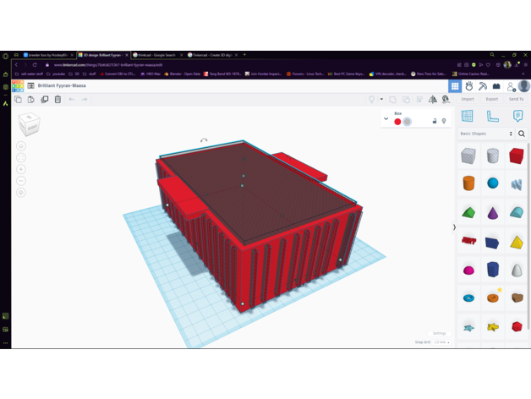Click the Copy icon in the toolbar
This screenshot has height=399, width=531.
point(18,100)
